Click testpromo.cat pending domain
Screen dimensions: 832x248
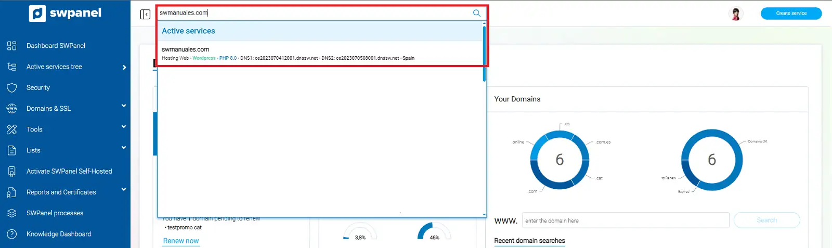click(185, 228)
